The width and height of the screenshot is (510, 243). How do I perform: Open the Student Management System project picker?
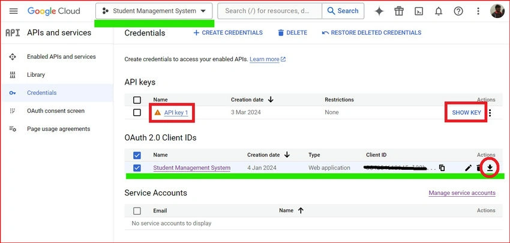(154, 11)
